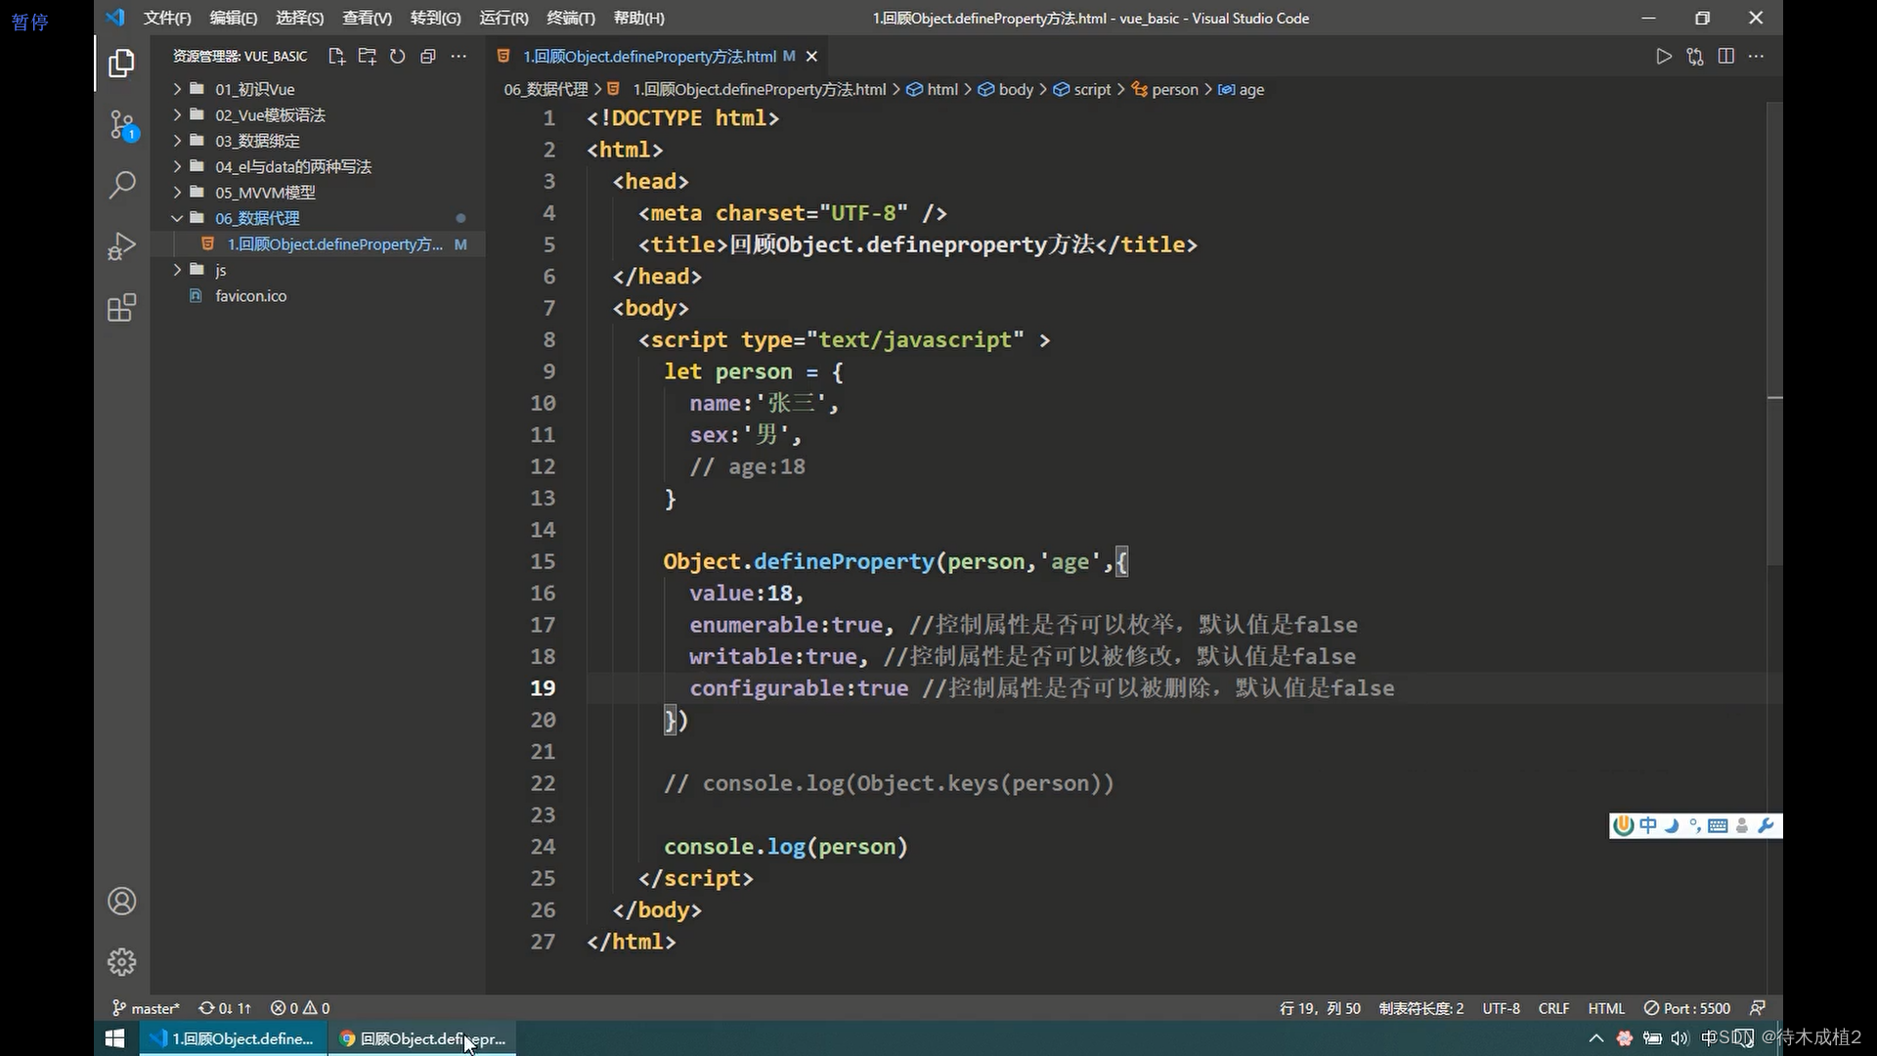Toggle Chinese input mode on IME bar

pos(1648,825)
